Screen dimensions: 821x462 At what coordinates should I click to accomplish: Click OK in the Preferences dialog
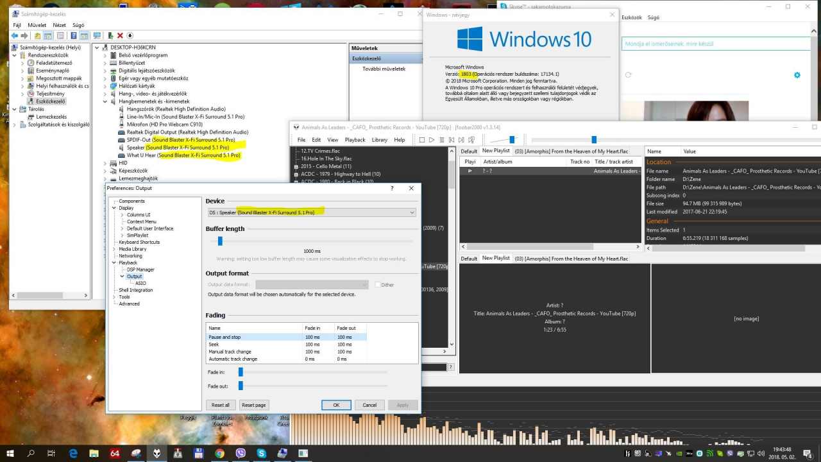tap(336, 405)
